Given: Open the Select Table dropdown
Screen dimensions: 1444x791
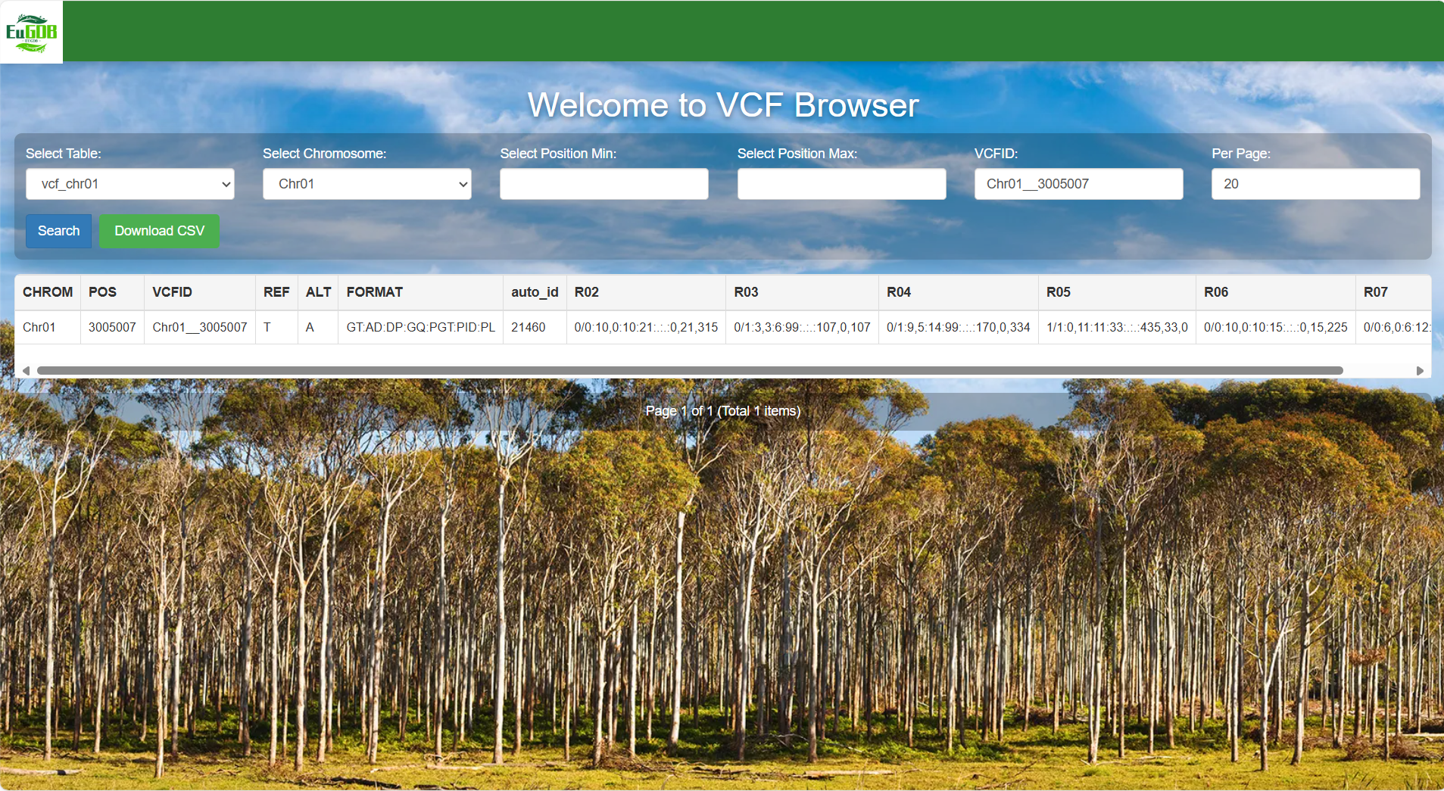Looking at the screenshot, I should coord(129,184).
